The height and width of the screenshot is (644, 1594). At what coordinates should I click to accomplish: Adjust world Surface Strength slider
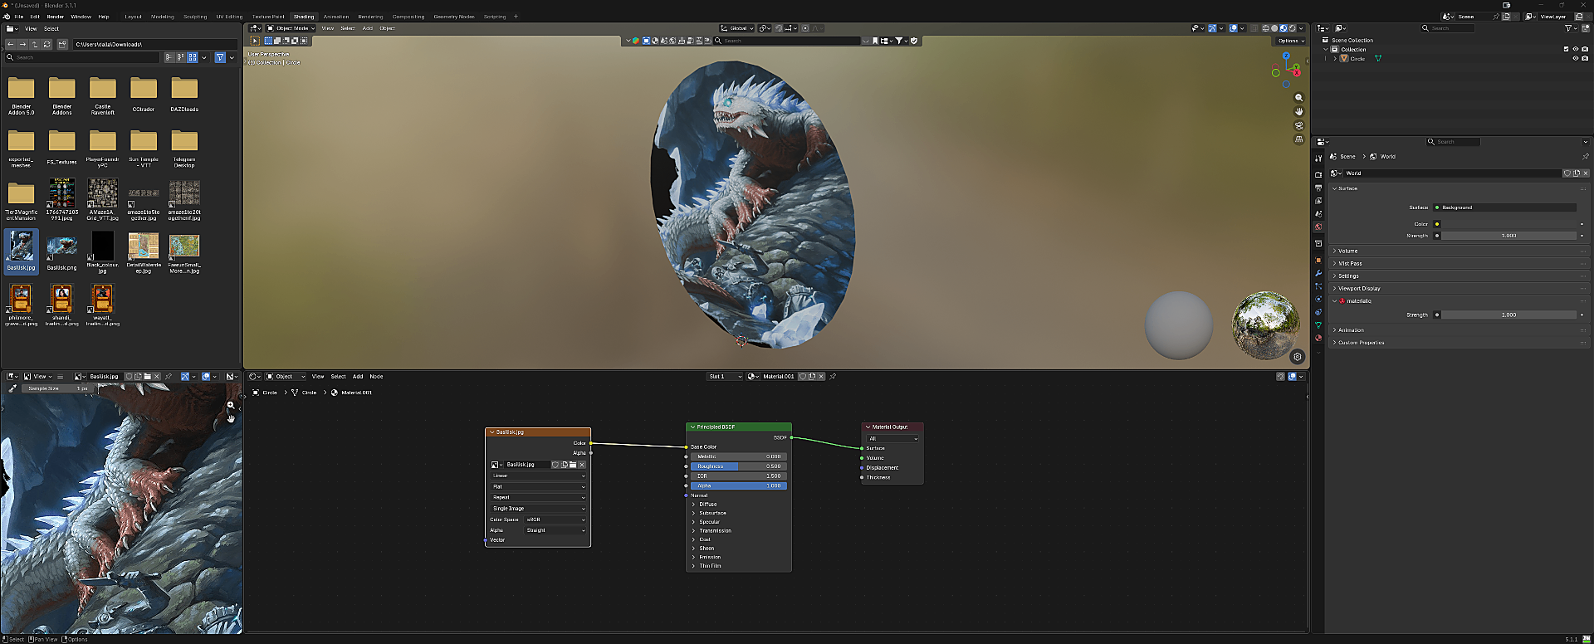(x=1508, y=236)
